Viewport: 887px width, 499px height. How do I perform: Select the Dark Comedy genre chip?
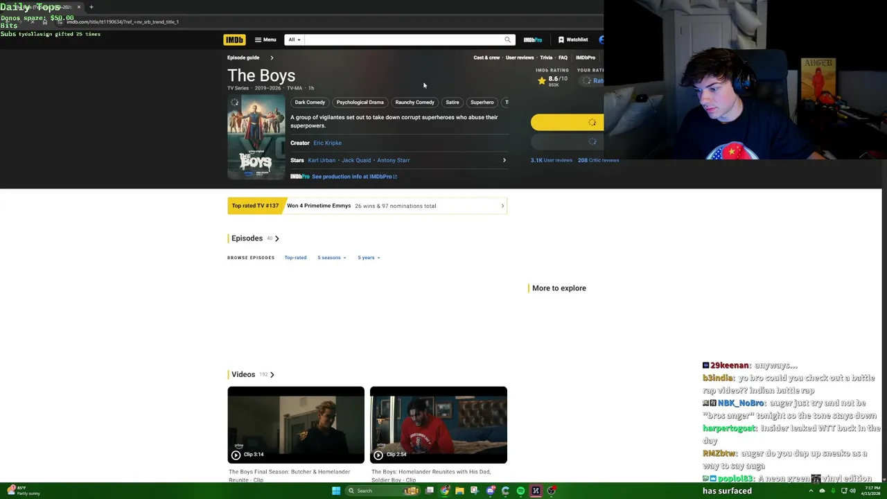coord(310,102)
